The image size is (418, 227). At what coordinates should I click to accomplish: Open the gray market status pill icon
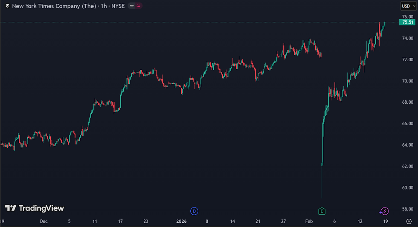[132, 6]
